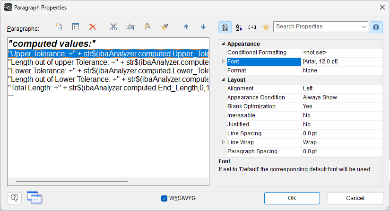Viewport: 390px width, 211px height.
Task: Delete the selected paragraph with red X
Action: point(93,27)
